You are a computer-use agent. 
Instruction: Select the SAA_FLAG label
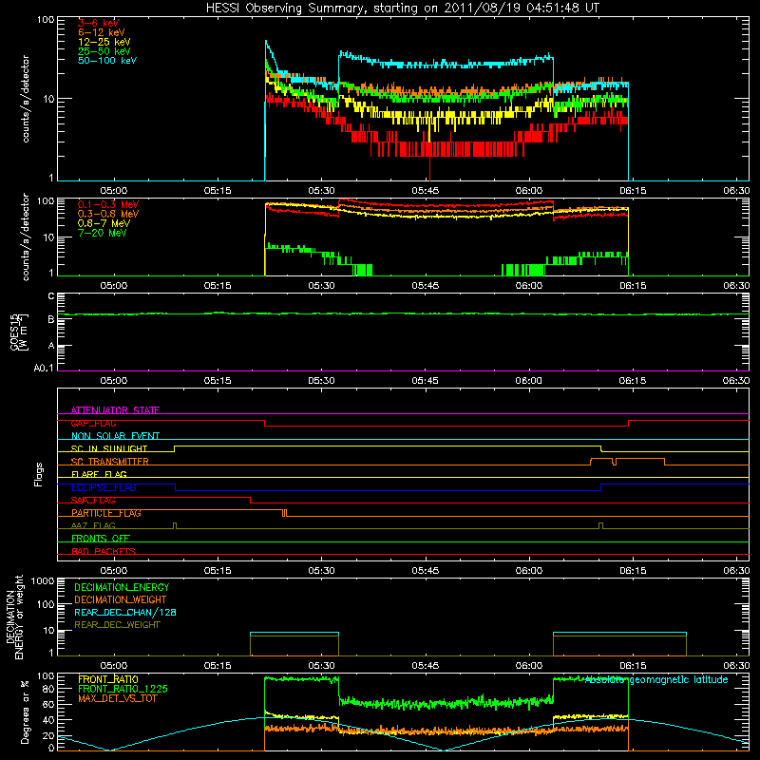pos(93,501)
